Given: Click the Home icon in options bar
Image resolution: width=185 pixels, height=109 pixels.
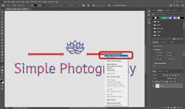Looking at the screenshot, I should 3,6.
